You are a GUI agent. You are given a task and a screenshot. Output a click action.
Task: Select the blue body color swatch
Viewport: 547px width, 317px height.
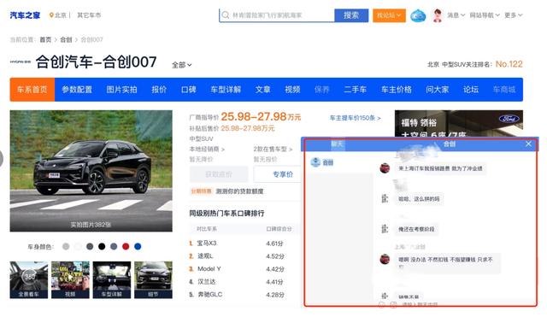coord(138,247)
